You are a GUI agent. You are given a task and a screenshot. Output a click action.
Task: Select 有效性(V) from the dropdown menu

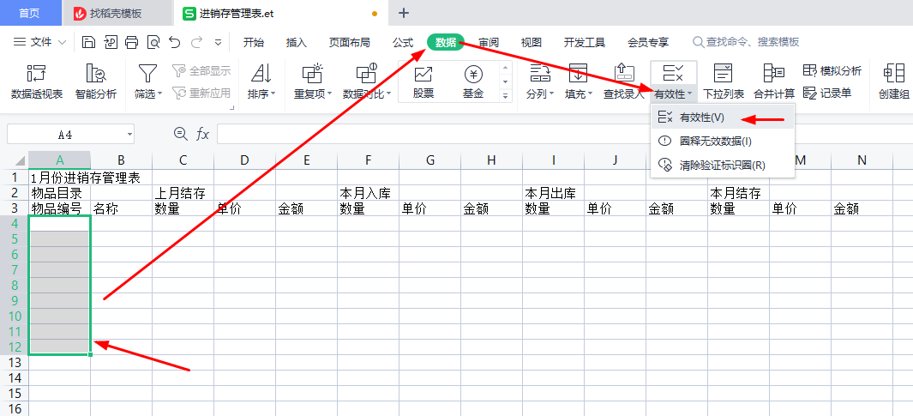pos(723,118)
